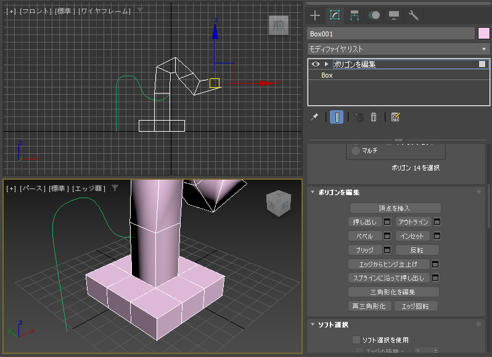This screenshot has width=492, height=357.
Task: Open the Display panel tab
Action: click(394, 15)
